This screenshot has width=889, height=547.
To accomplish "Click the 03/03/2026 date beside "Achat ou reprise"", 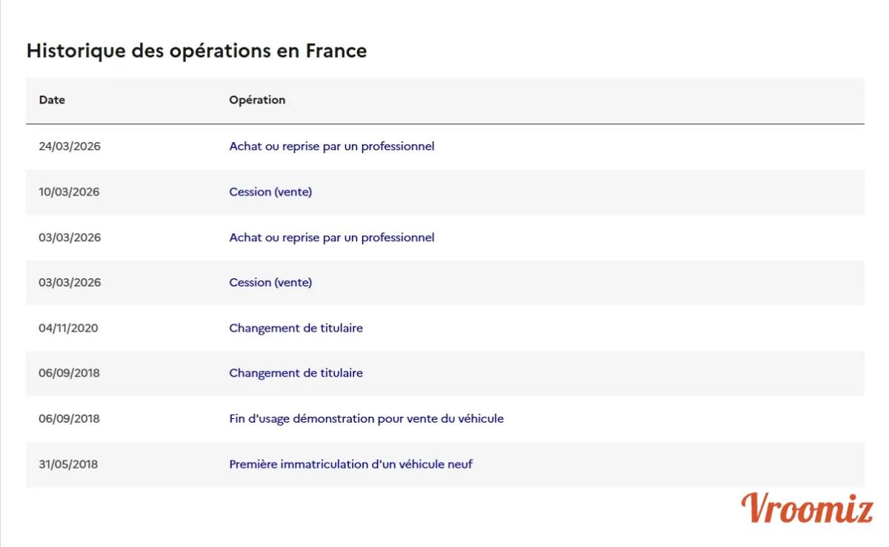I will (x=70, y=238).
